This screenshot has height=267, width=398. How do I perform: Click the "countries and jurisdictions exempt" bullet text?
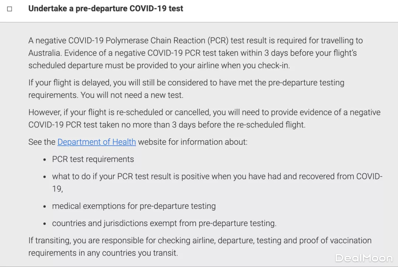coord(164,223)
